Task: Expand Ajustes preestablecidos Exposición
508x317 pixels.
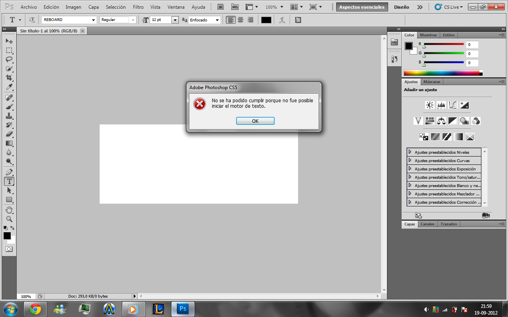Action: pyautogui.click(x=410, y=169)
